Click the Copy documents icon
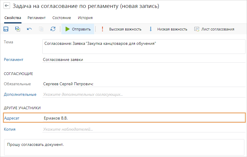 (41, 29)
